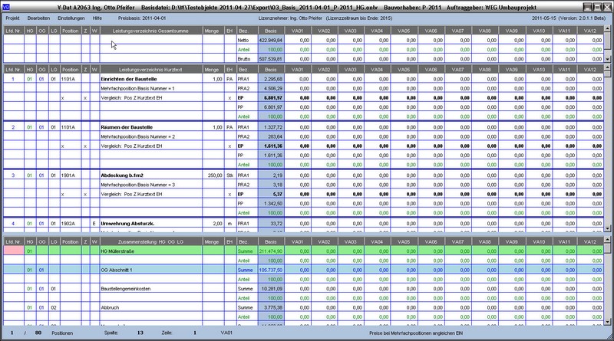Open the Einstellungen menu

(x=71, y=16)
